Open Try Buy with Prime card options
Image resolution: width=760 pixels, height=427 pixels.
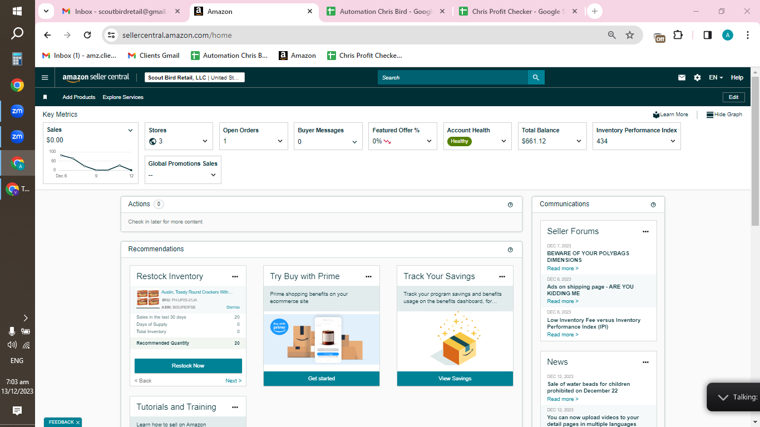pos(368,276)
